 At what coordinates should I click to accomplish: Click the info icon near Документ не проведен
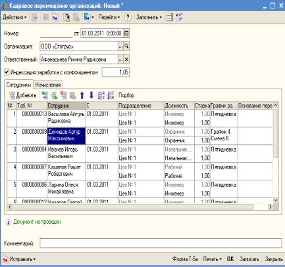coord(9,222)
